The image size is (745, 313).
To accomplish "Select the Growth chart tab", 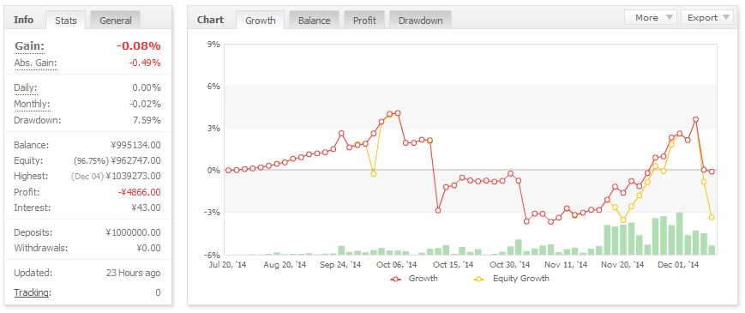I will [260, 21].
